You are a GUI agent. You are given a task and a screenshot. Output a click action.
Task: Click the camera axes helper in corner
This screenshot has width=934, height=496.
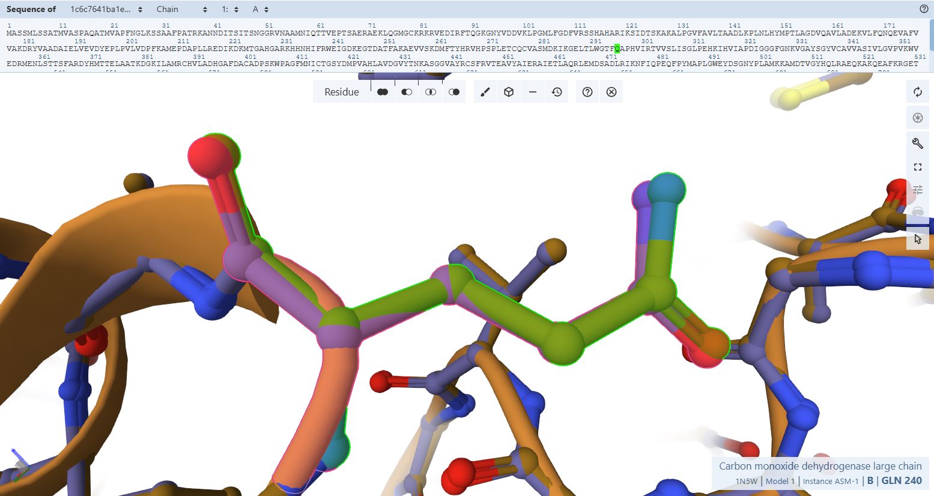click(x=20, y=465)
